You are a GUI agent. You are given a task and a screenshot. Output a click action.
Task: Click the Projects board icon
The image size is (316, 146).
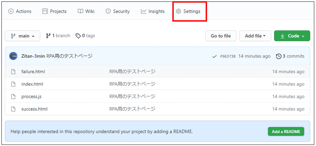(45, 11)
